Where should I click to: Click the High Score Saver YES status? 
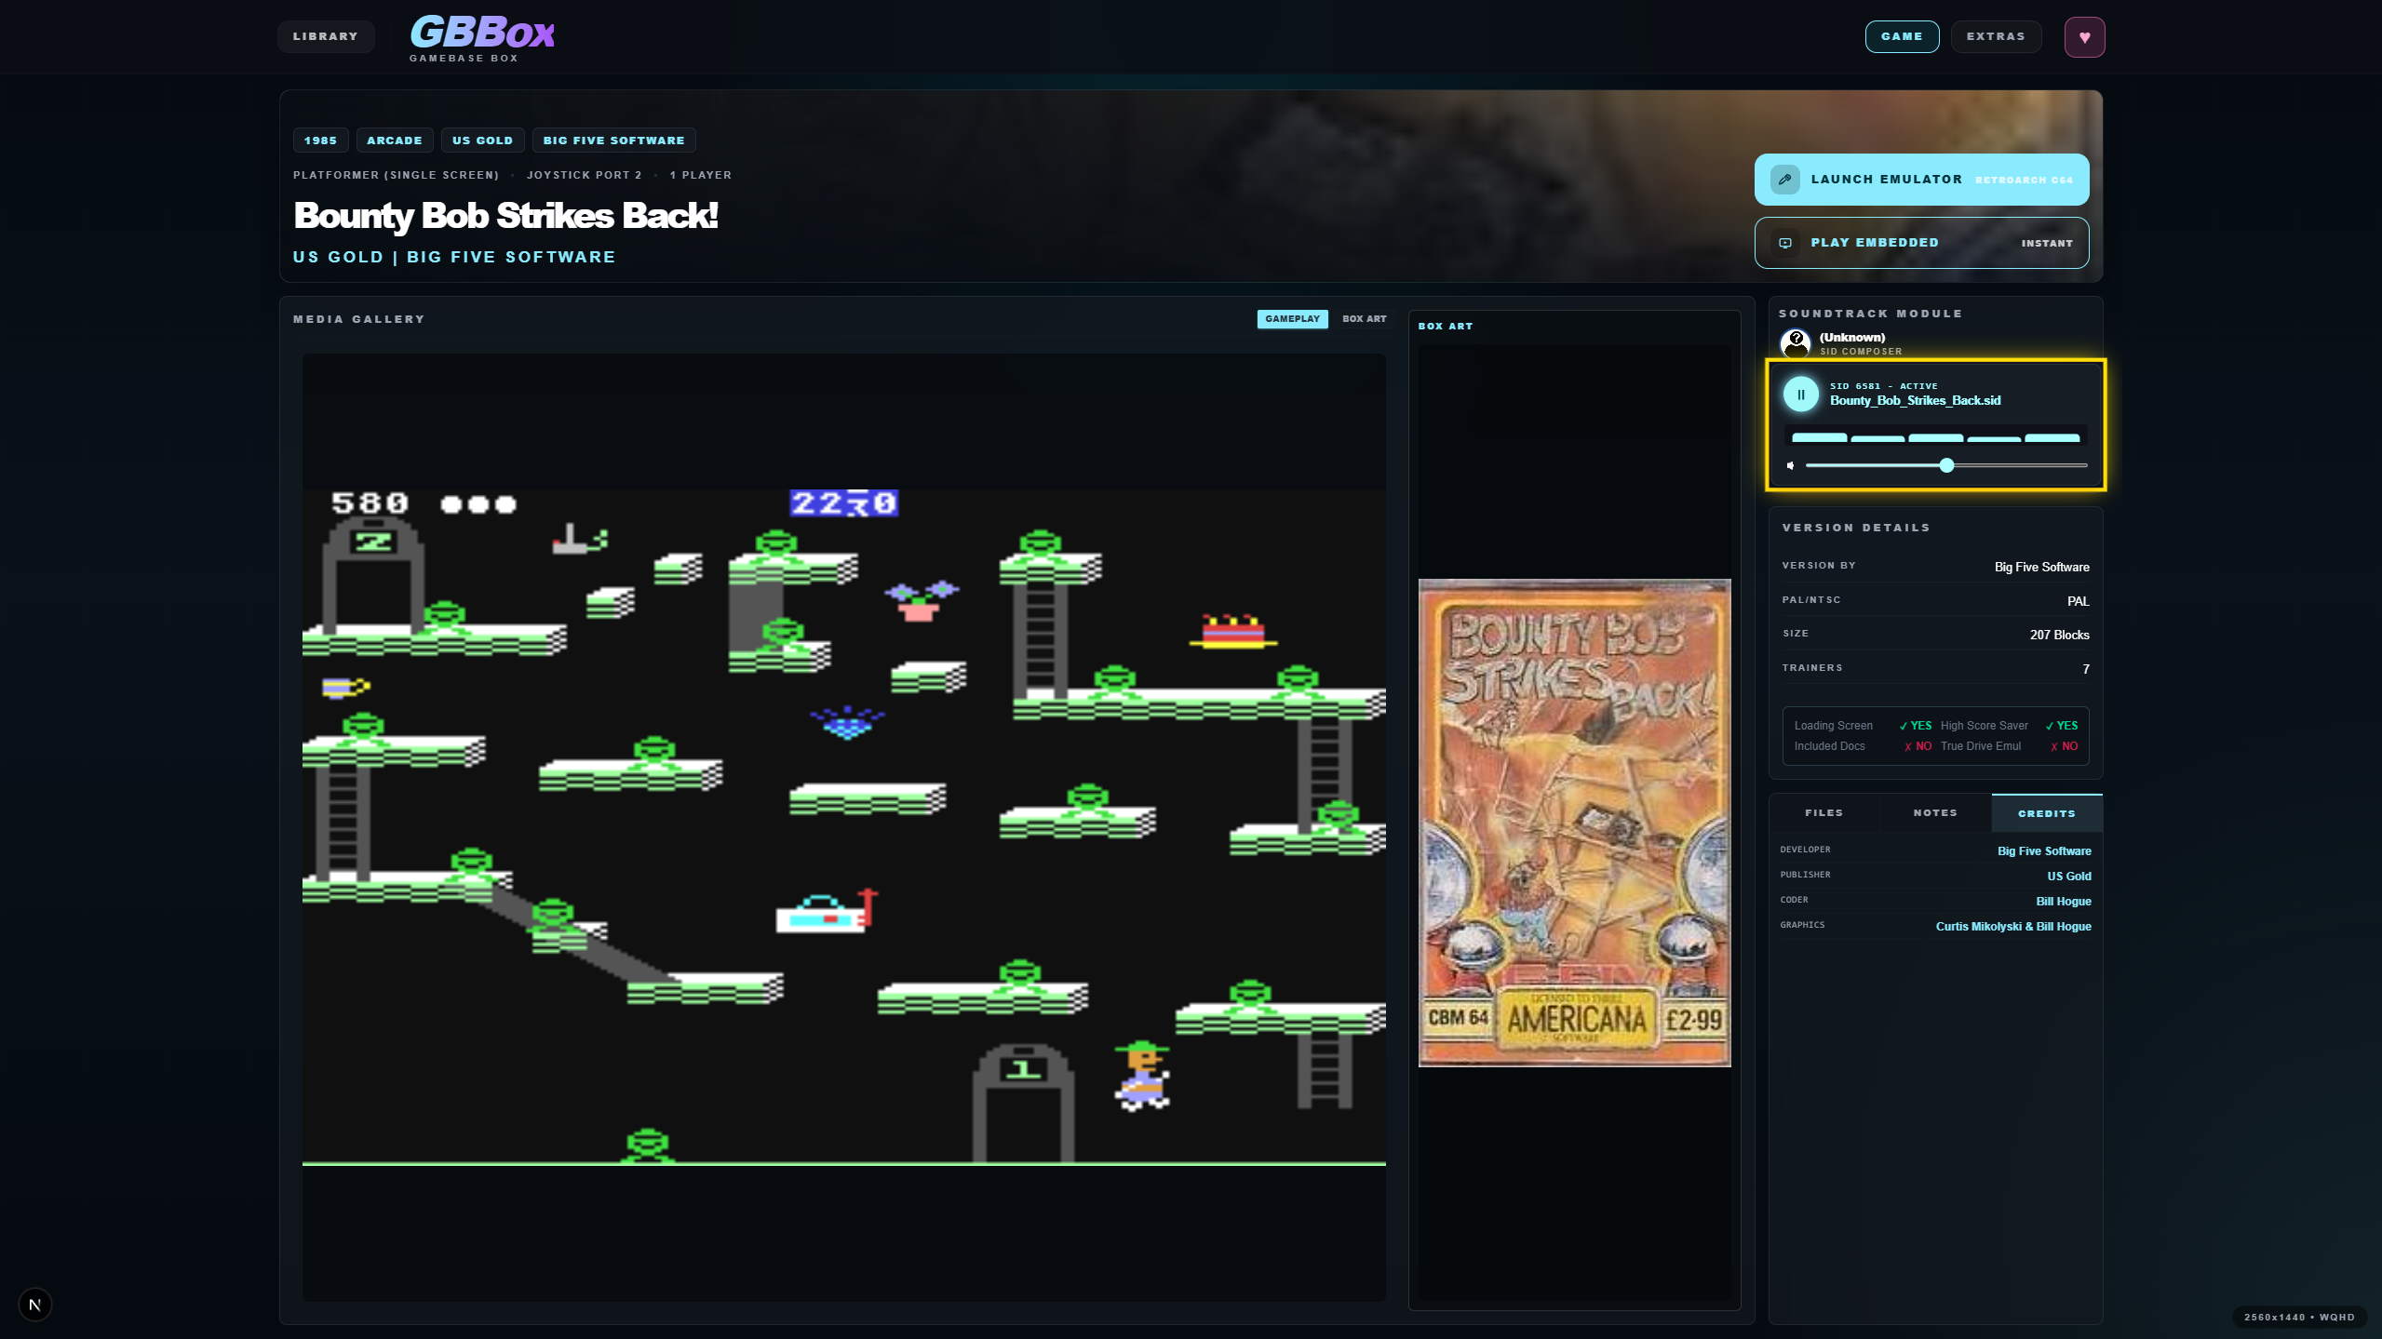click(x=2061, y=726)
